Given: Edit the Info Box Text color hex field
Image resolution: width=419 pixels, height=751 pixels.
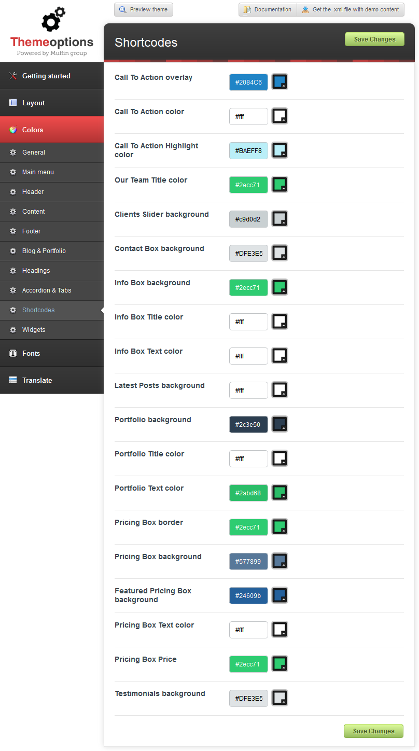Looking at the screenshot, I should click(x=249, y=356).
